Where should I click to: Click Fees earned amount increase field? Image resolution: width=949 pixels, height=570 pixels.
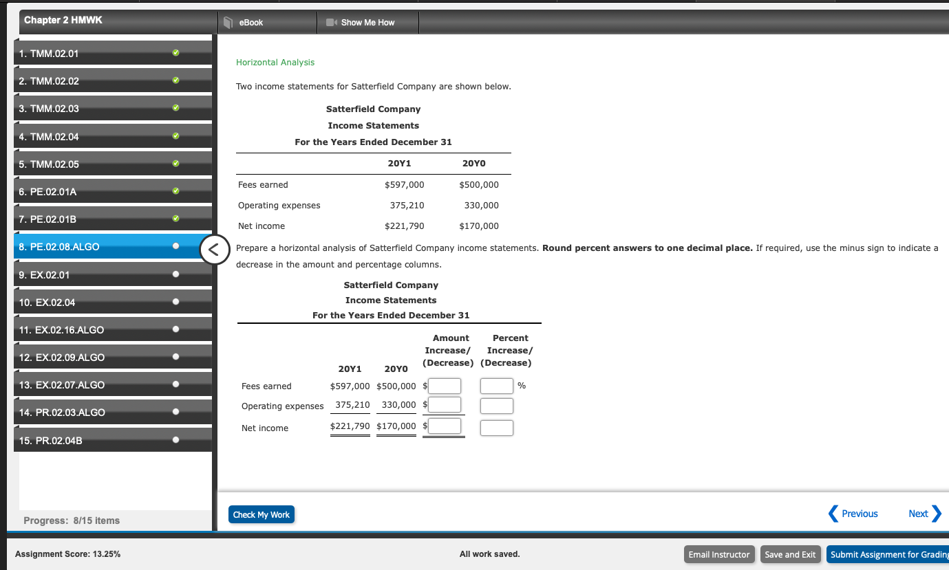pyautogui.click(x=445, y=386)
